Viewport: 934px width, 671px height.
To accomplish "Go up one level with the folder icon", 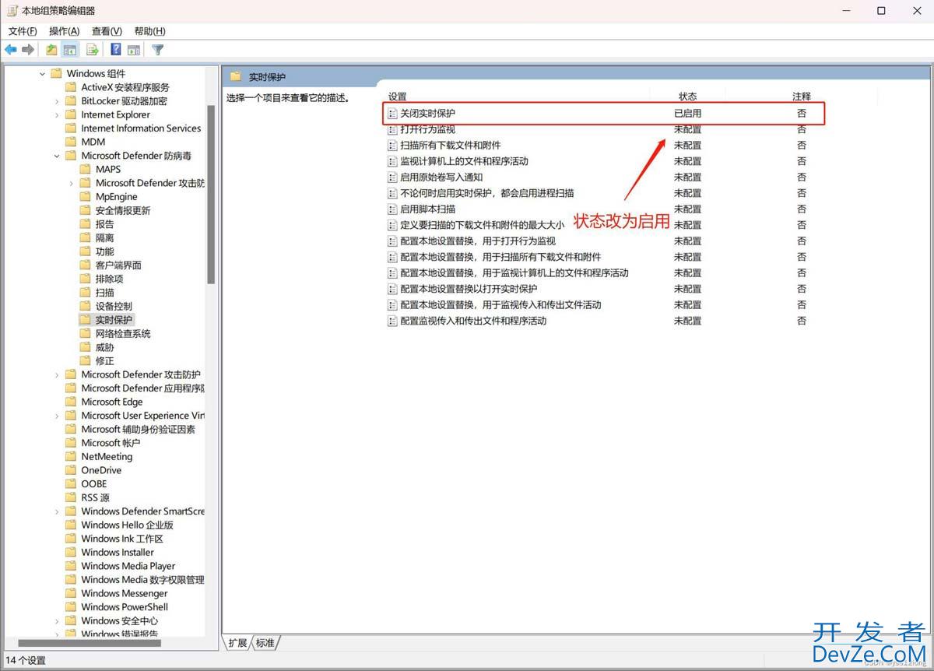I will pyautogui.click(x=51, y=50).
